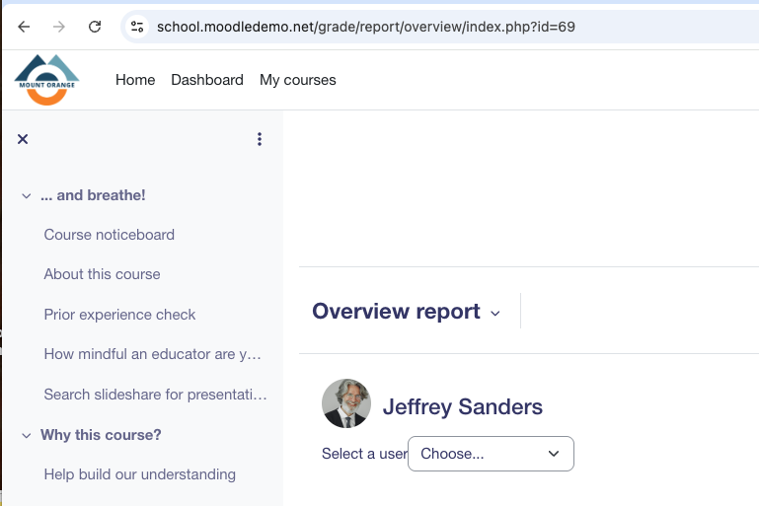Click the Mount Orange logo
The height and width of the screenshot is (506, 759).
pyautogui.click(x=47, y=80)
